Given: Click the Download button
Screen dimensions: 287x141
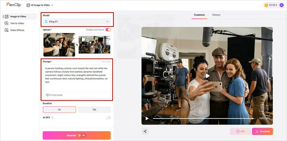Looking at the screenshot, I should [x=262, y=131].
